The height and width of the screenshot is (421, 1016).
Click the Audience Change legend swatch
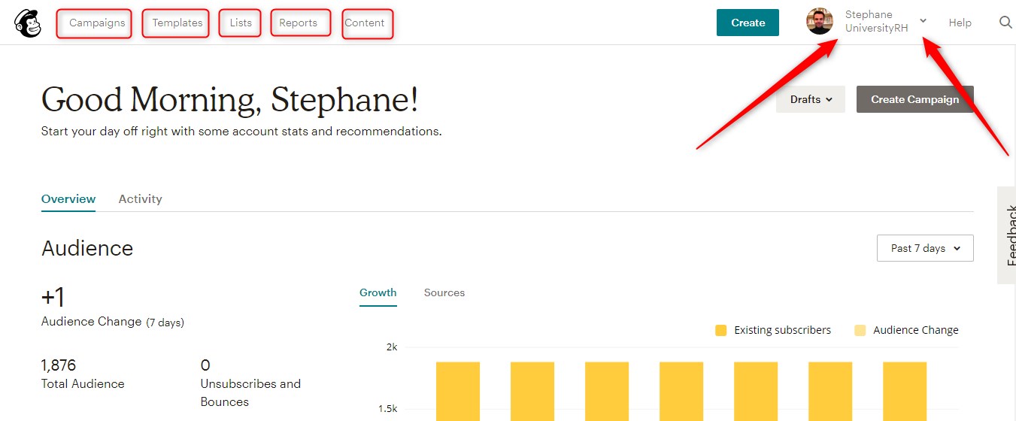pyautogui.click(x=860, y=330)
